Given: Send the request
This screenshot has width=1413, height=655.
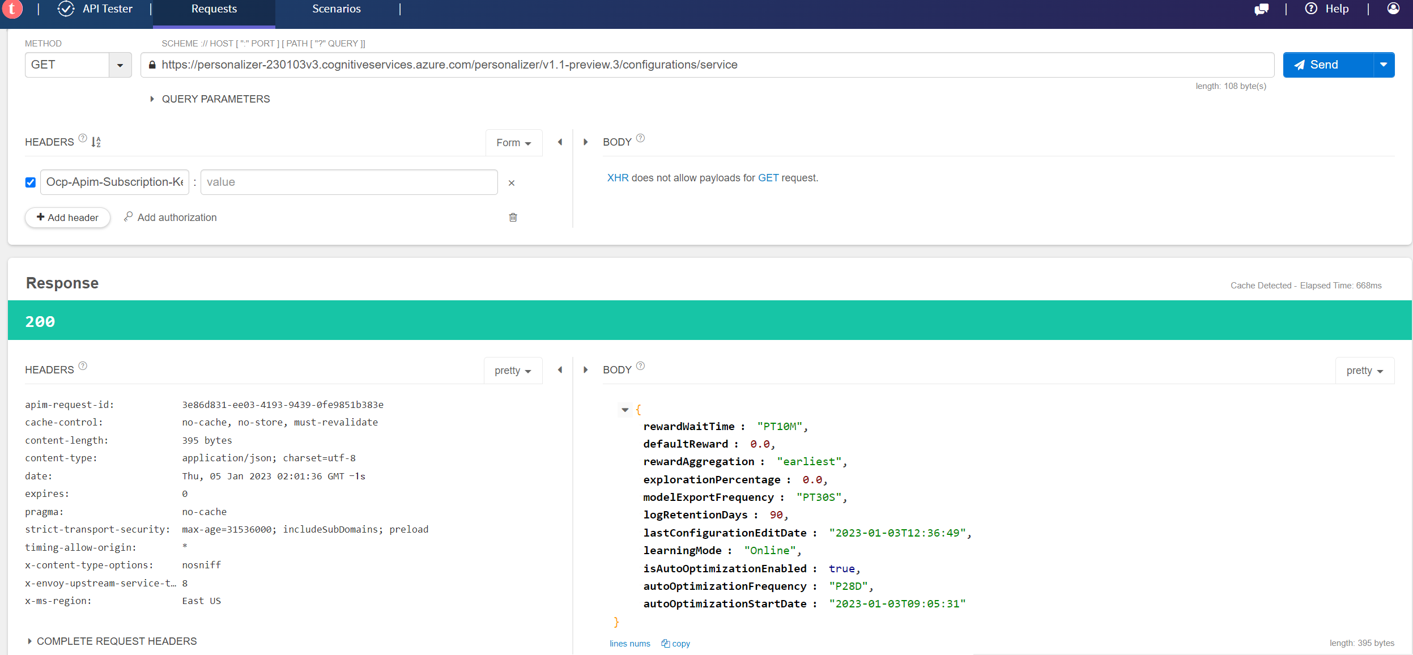Looking at the screenshot, I should 1328,65.
